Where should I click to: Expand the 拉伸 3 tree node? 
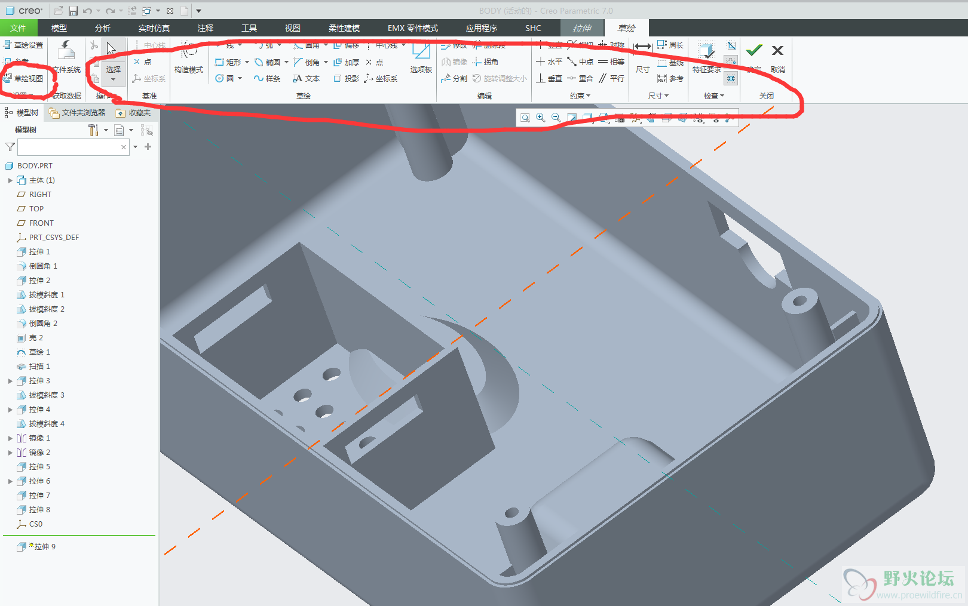10,381
